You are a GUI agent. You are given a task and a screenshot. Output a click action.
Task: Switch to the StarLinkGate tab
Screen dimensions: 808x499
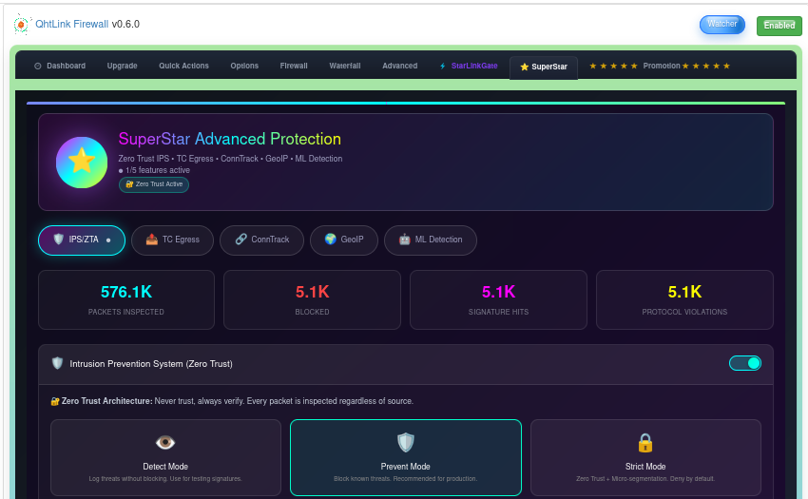pyautogui.click(x=467, y=66)
